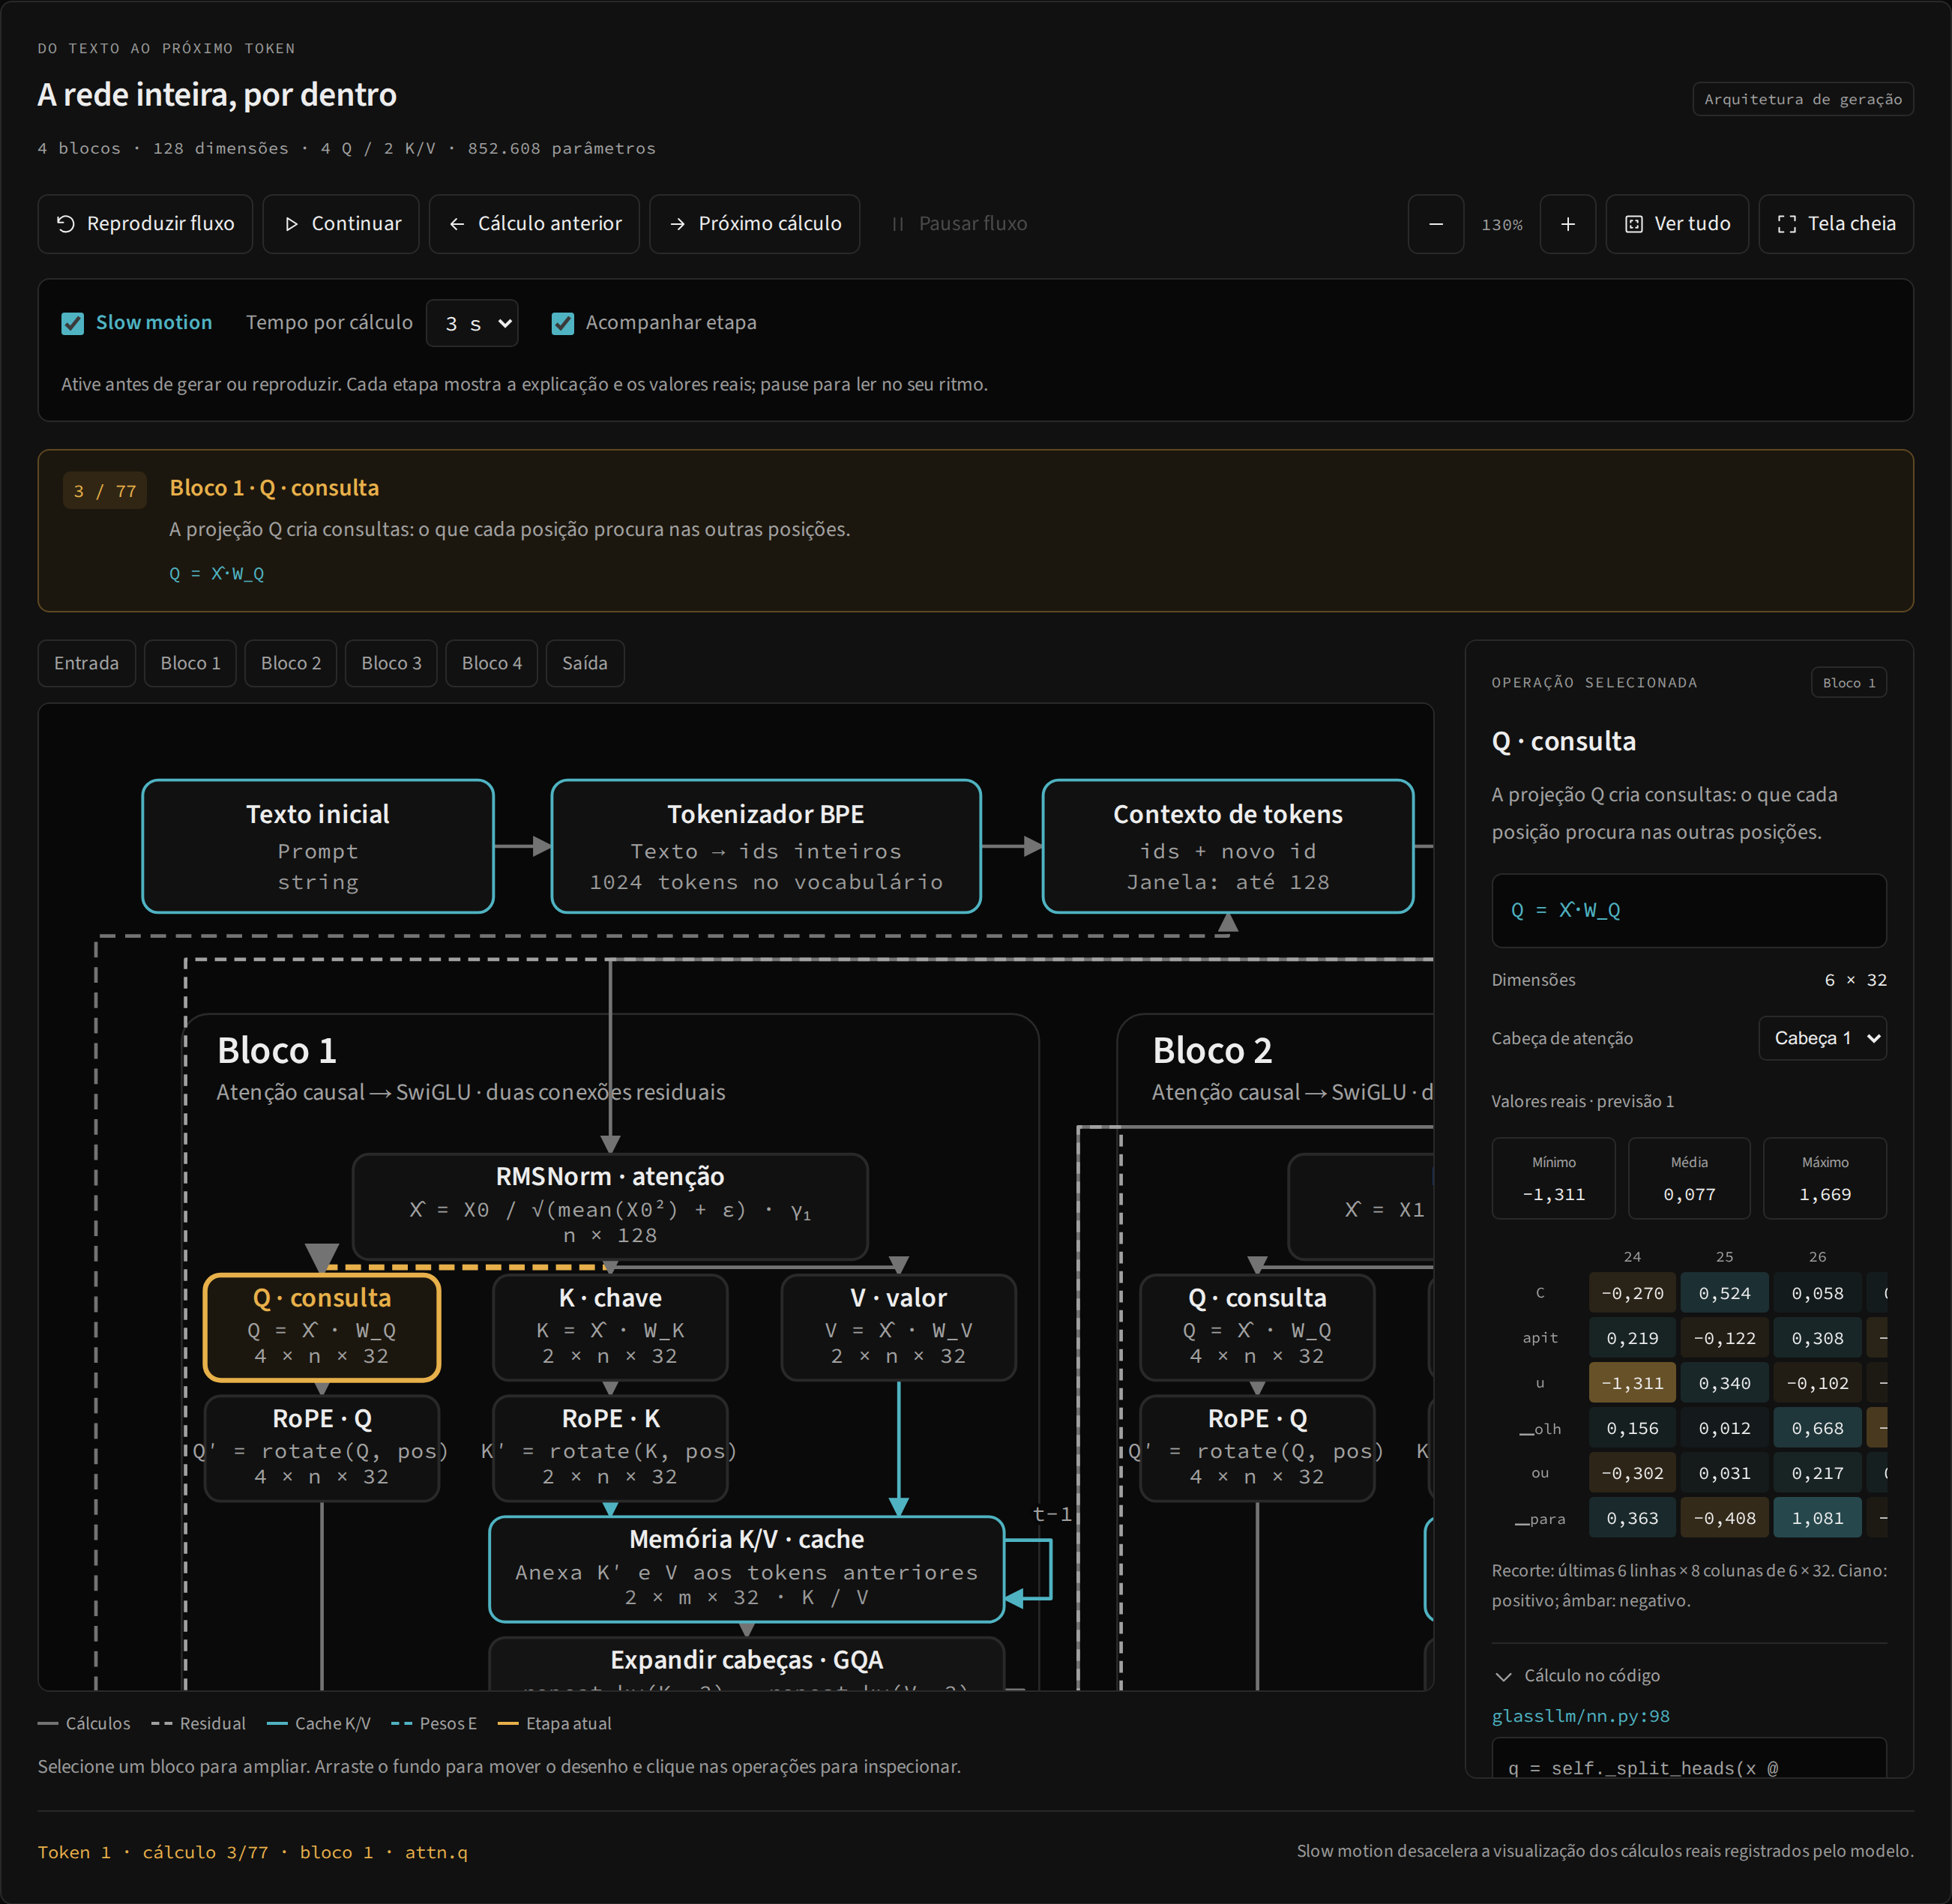Image resolution: width=1952 pixels, height=1904 pixels.
Task: Open the glassllm/nn.py:98 source link
Action: 1581,1716
